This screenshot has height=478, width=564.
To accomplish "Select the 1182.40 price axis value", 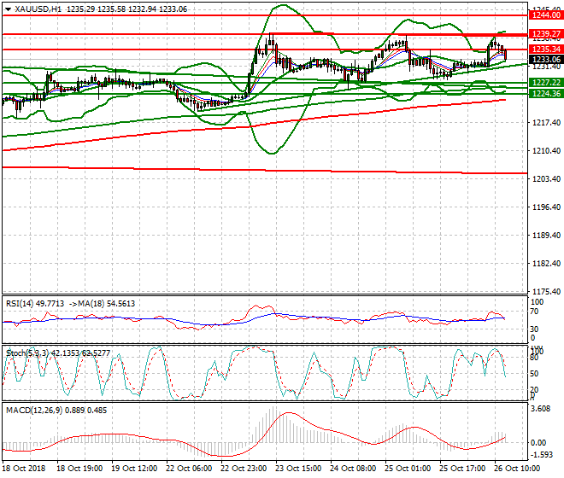I will [x=546, y=264].
